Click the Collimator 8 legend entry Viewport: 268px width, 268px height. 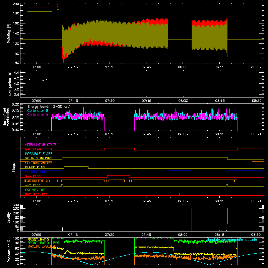pyautogui.click(x=38, y=111)
